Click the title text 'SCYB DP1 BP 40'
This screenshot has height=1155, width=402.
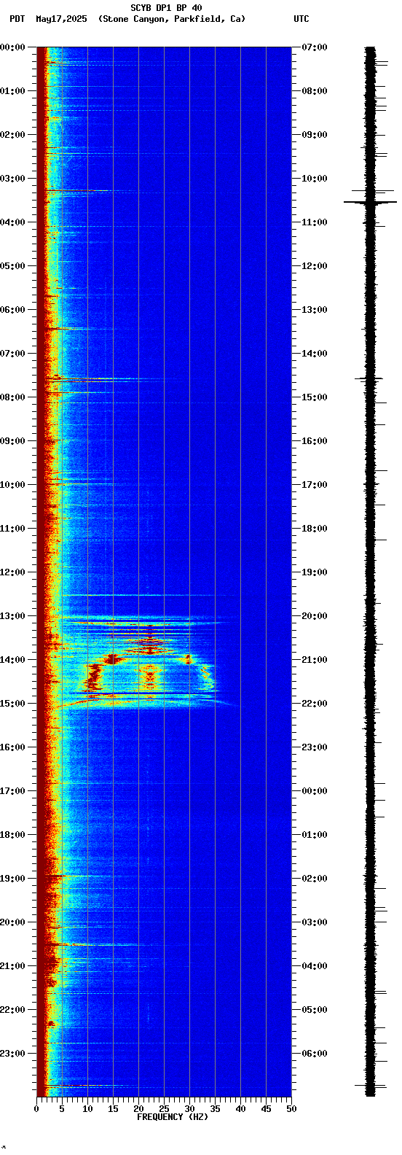tap(166, 8)
